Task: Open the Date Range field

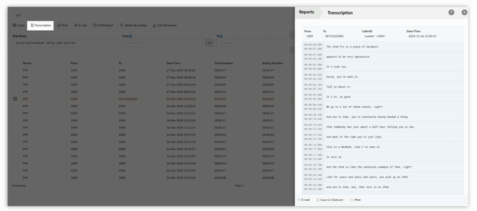Action: 66,43
